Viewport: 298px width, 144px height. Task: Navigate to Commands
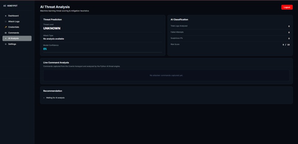[x=17, y=33]
